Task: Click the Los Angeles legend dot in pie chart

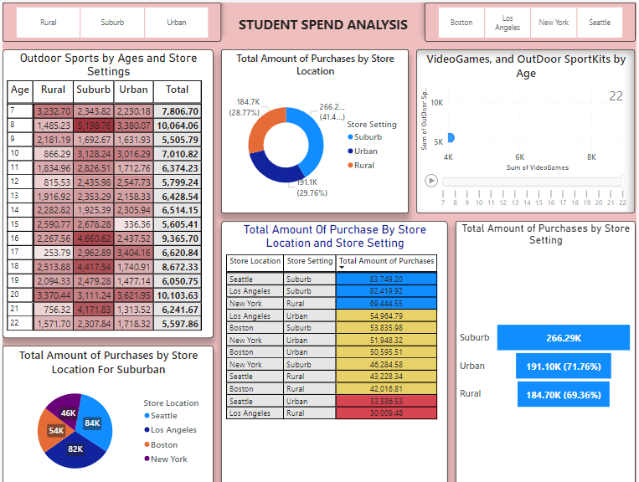Action: point(148,430)
